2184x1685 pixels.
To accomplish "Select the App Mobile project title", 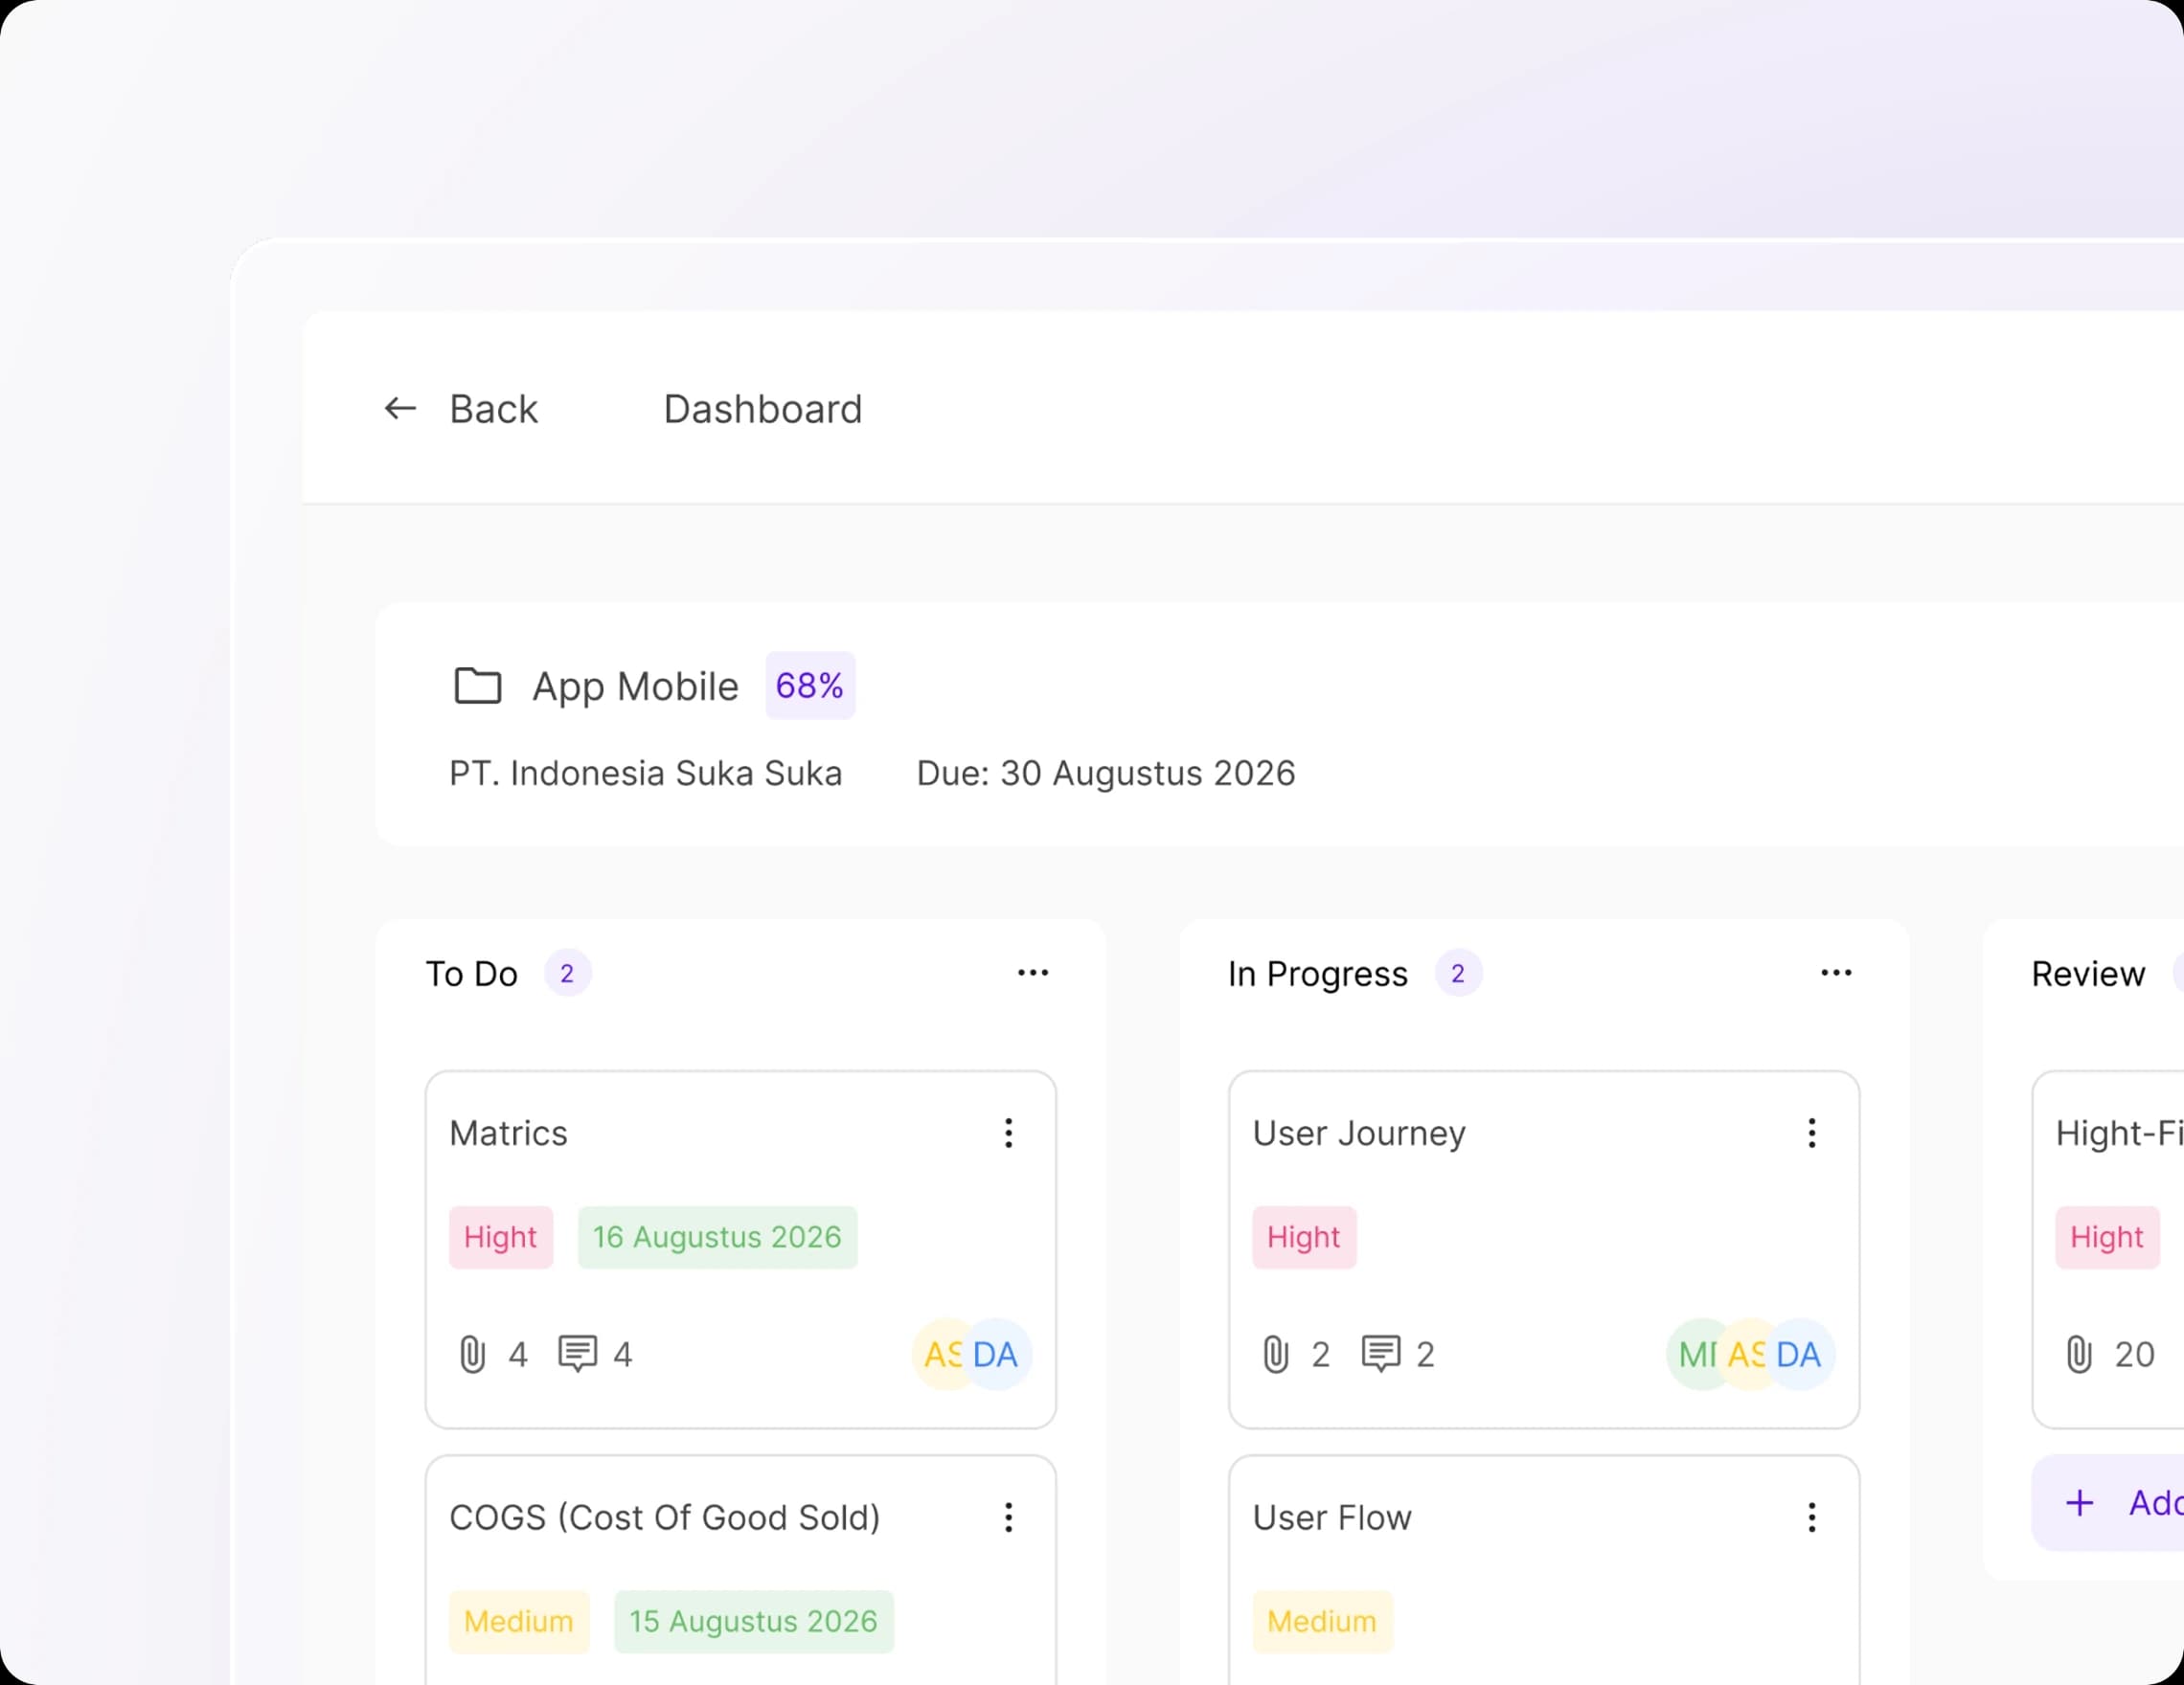I will coord(635,686).
